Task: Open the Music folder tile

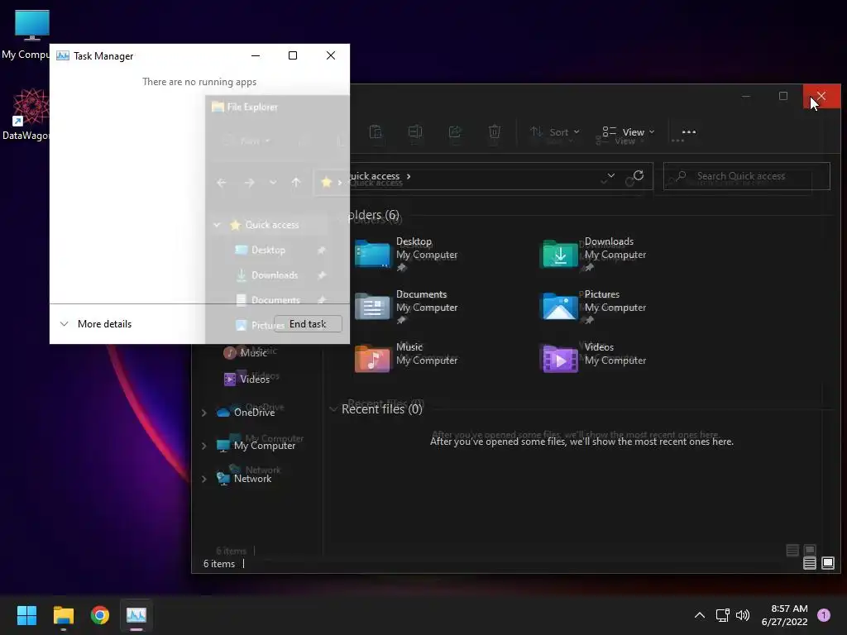Action: coord(406,359)
